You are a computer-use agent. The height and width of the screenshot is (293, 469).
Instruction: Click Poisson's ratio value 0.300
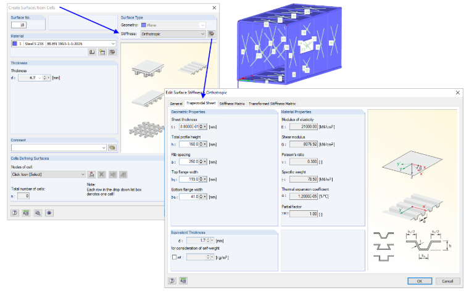click(x=303, y=162)
